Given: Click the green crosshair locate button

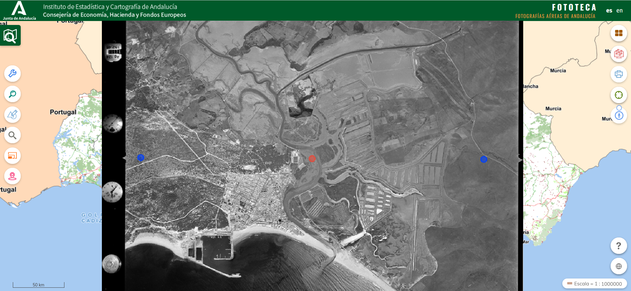Looking at the screenshot, I should coord(619,95).
